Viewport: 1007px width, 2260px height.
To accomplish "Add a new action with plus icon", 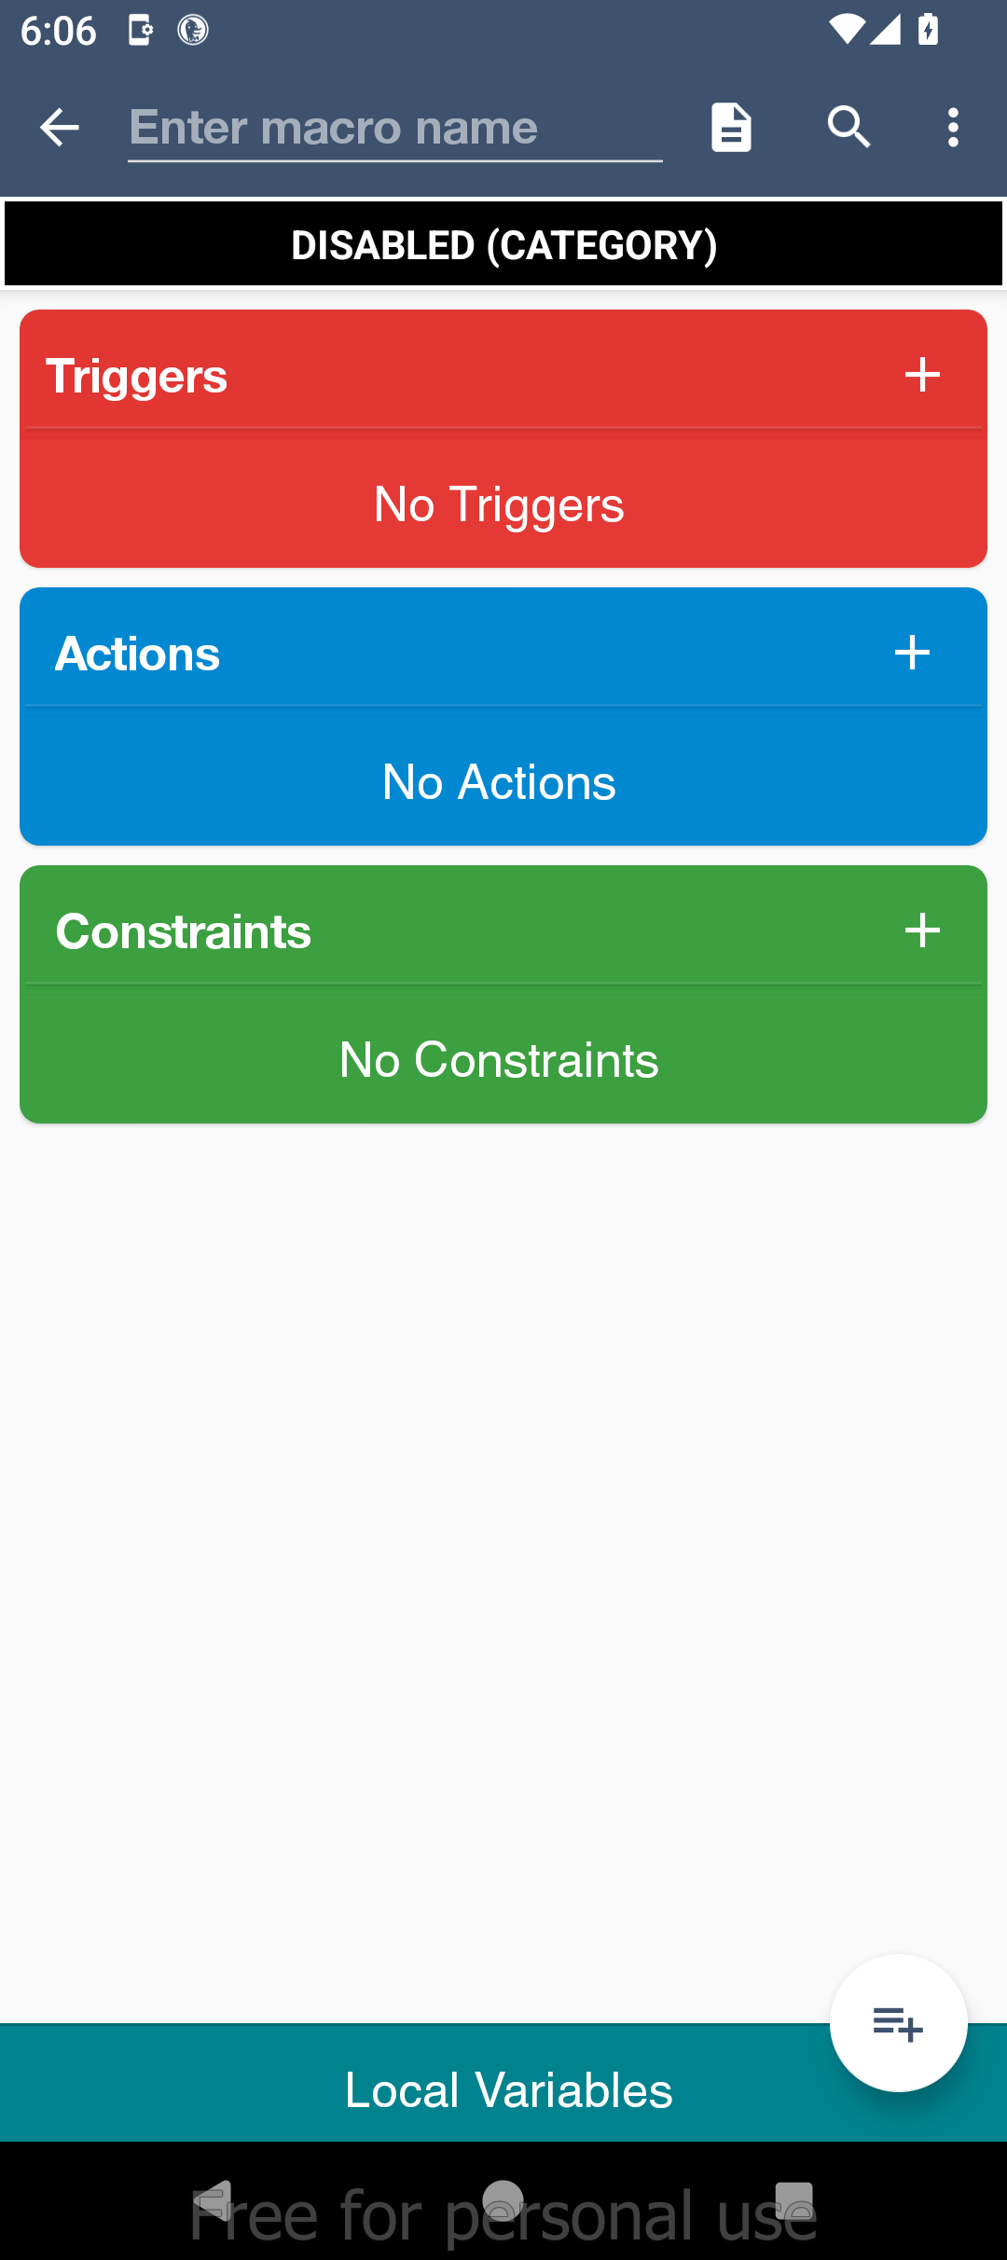I will [x=912, y=653].
